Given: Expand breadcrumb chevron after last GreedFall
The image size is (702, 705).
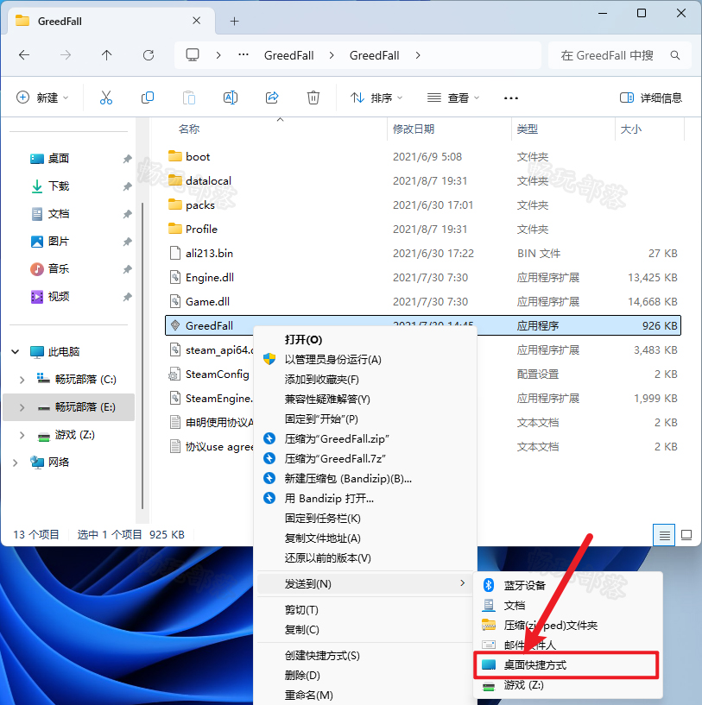Looking at the screenshot, I should (418, 55).
